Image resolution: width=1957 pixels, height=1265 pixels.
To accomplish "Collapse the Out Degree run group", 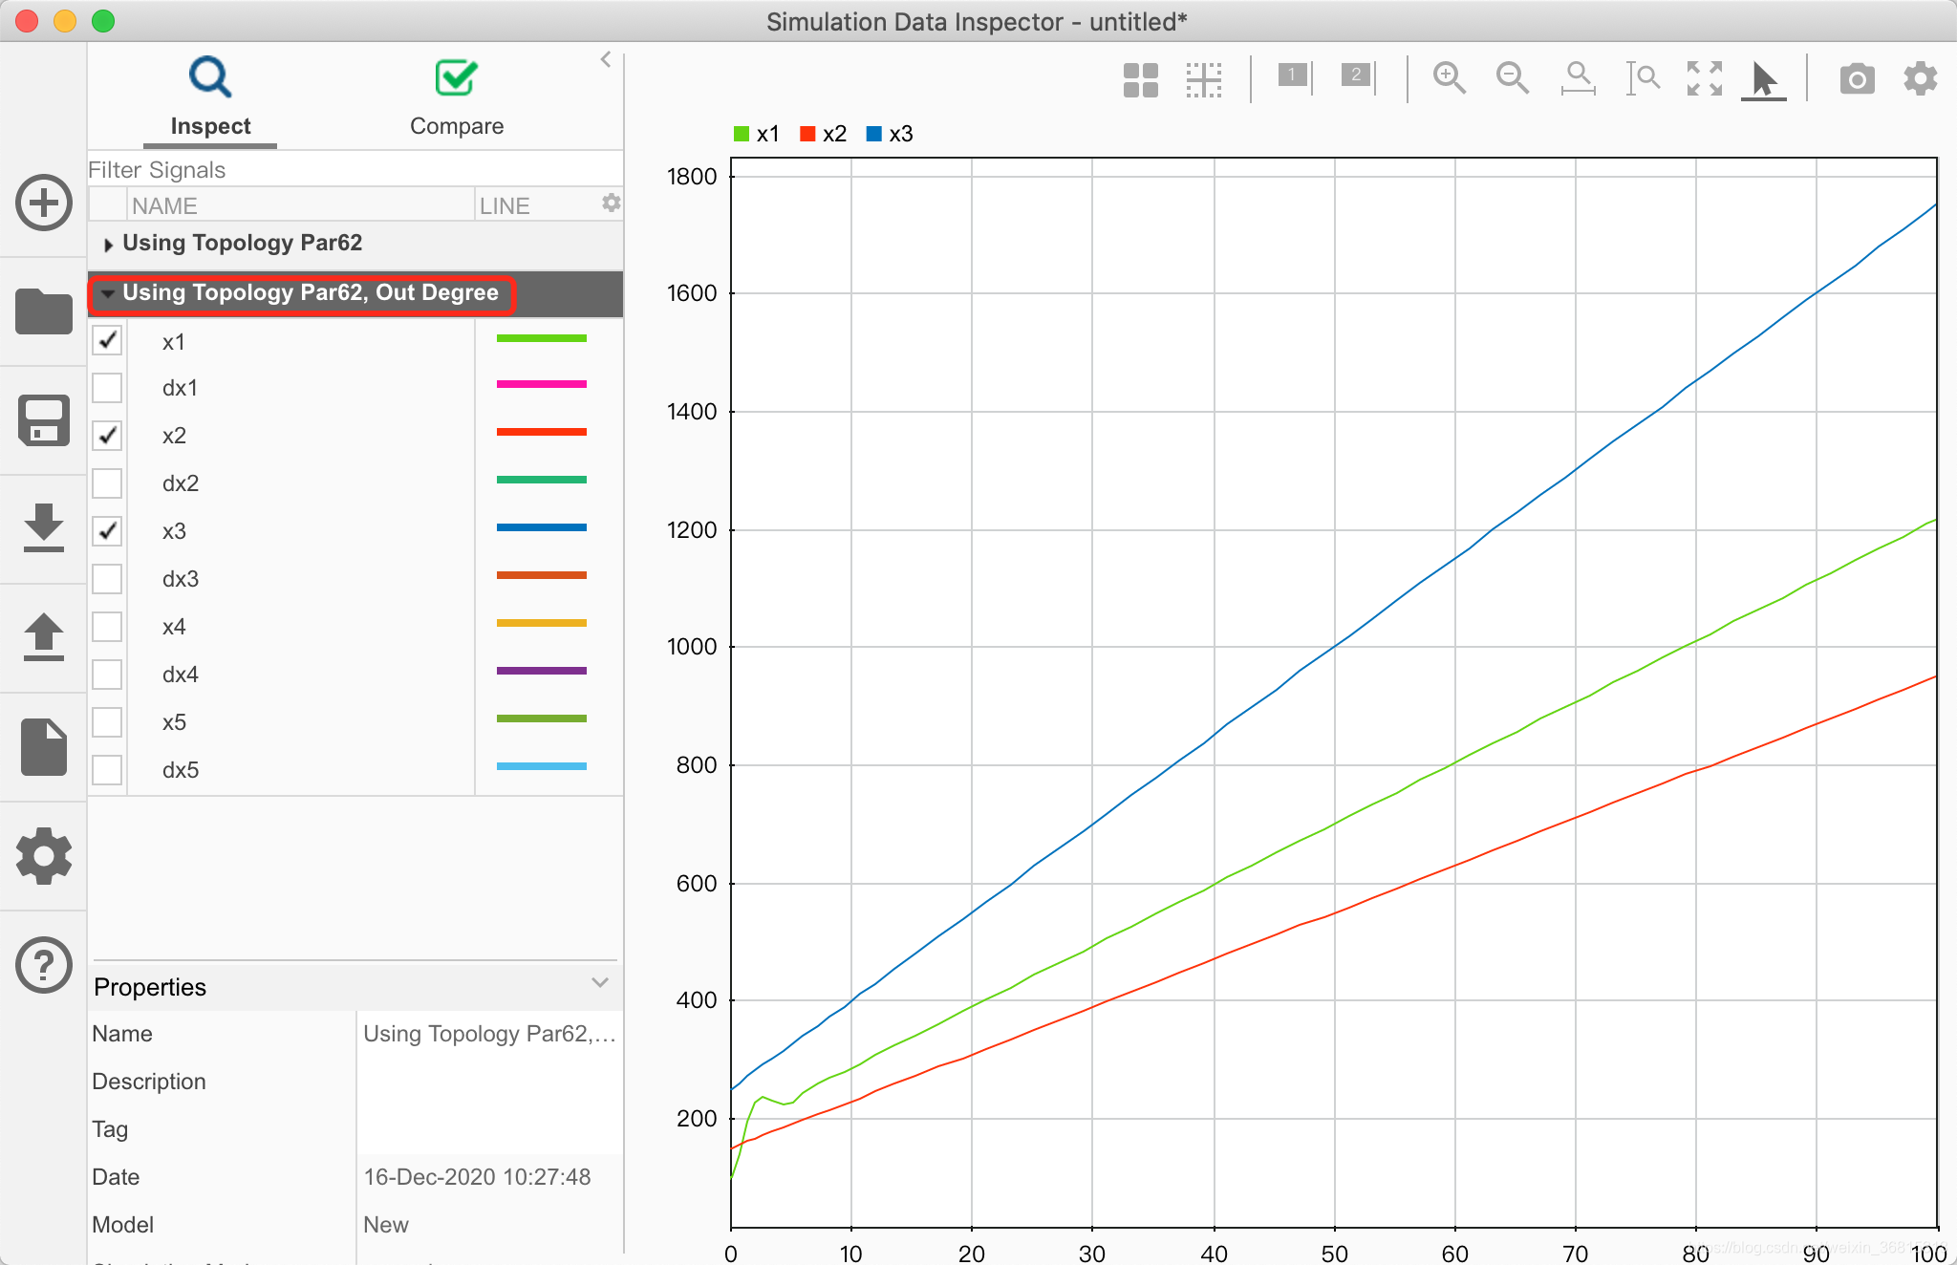I will [108, 293].
